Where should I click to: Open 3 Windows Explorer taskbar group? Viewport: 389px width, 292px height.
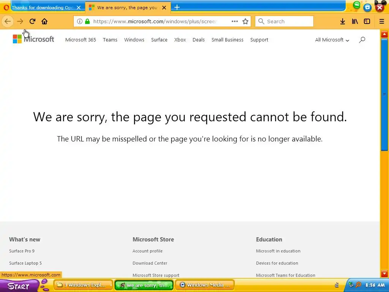point(83,285)
